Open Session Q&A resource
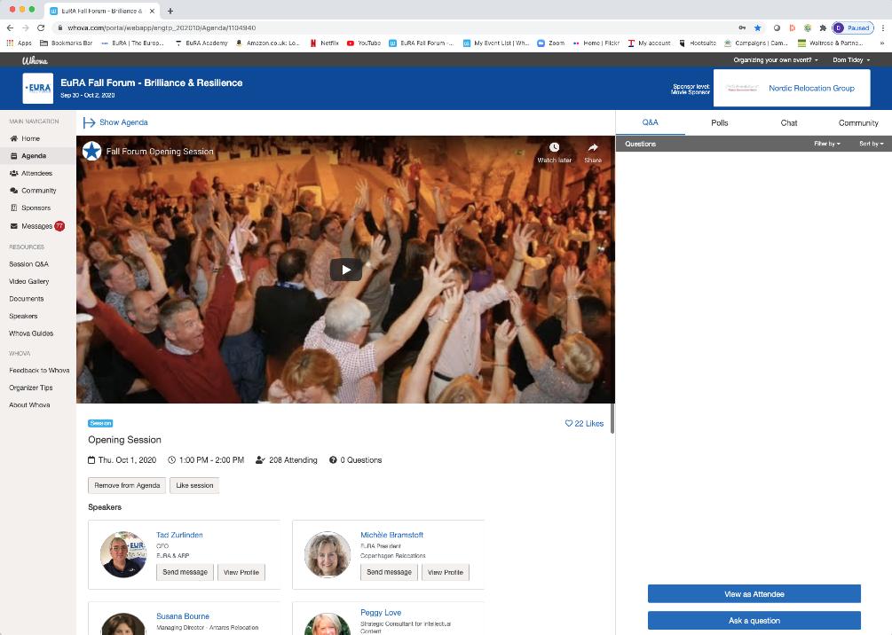Viewport: 892px width, 635px height. pyautogui.click(x=28, y=263)
